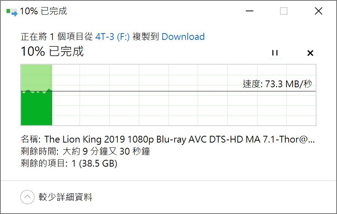Click the 正在將 1 個項目從 description text
Image resolution: width=337 pixels, height=214 pixels.
tap(57, 36)
